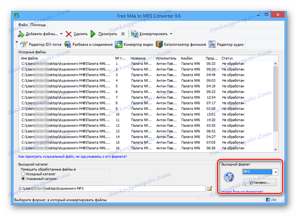Select the file row with duration 04:49
Screen dimensions: 298x216
pos(146,75)
